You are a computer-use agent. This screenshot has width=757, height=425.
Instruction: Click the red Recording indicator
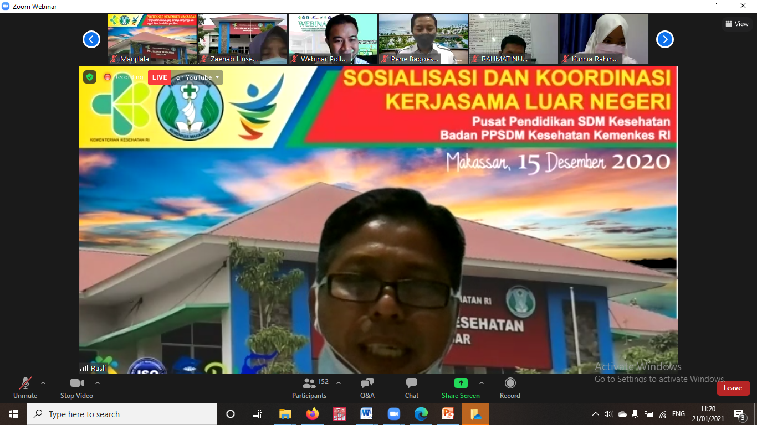(123, 77)
